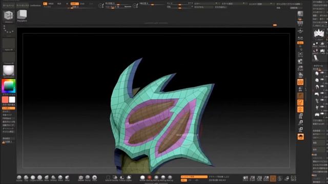Select the star-shaped tool thumbnail
Image resolution: width=328 pixels, height=184 pixels.
tap(322, 44)
